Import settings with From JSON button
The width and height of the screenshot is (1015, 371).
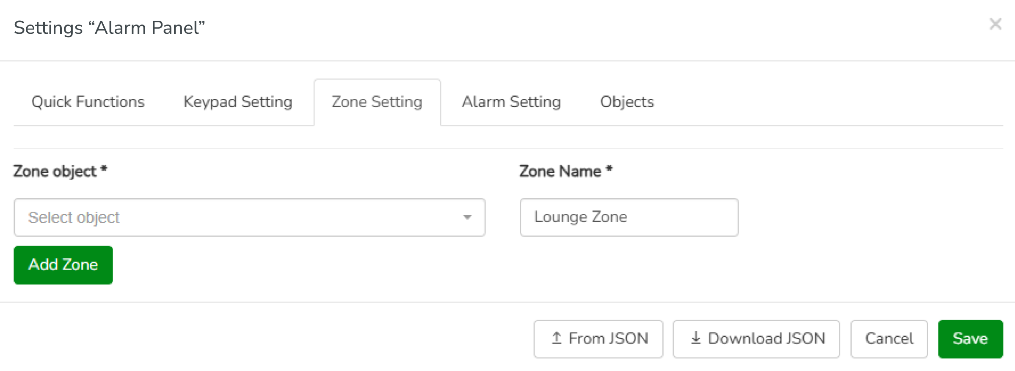pos(598,338)
